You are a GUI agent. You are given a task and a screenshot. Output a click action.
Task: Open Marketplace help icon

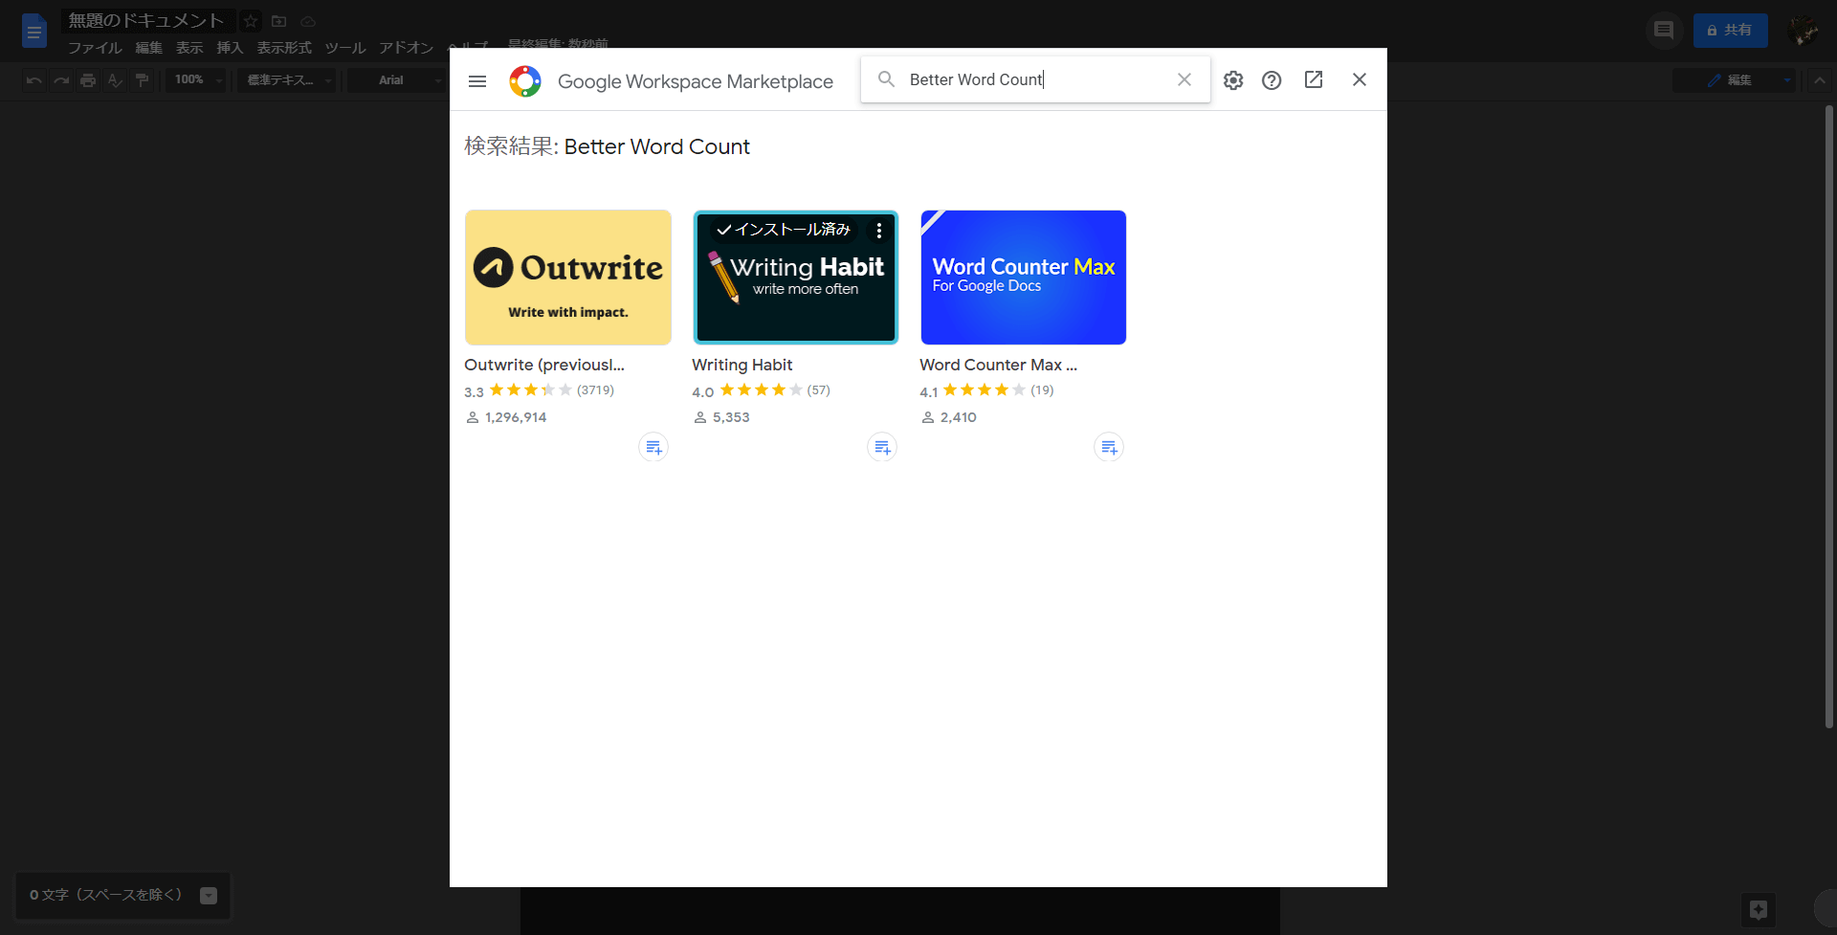point(1272,80)
